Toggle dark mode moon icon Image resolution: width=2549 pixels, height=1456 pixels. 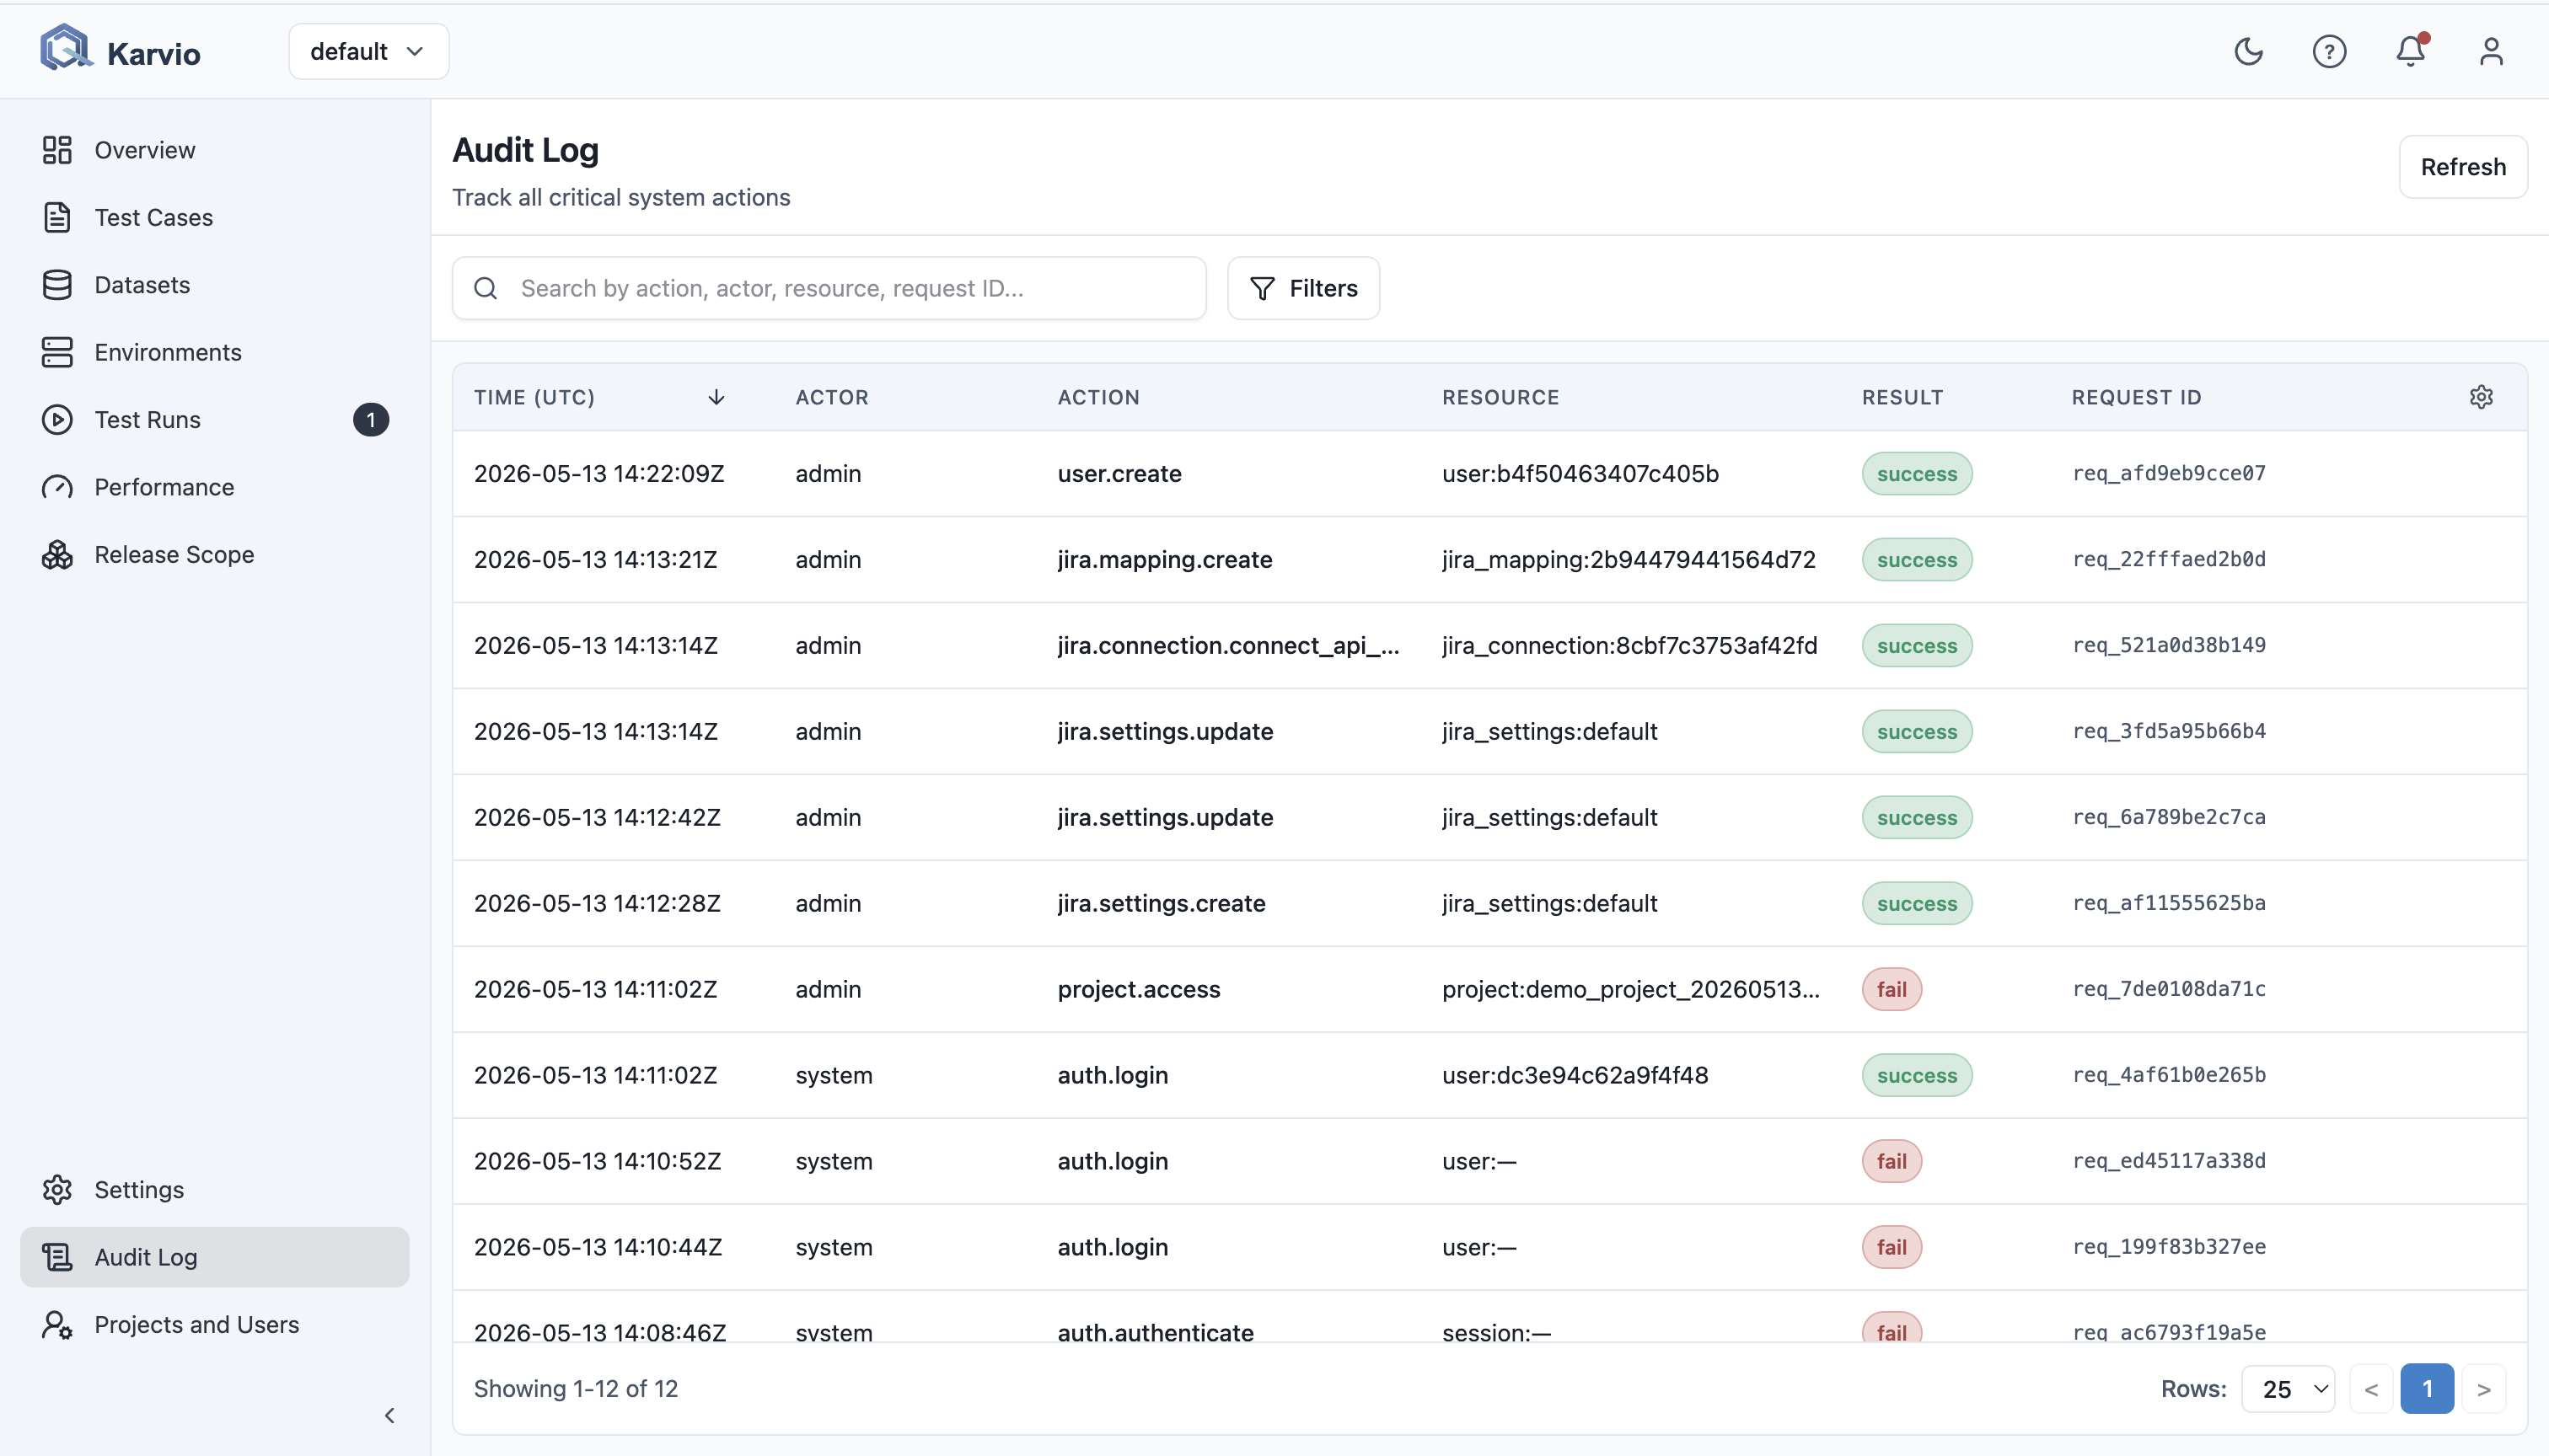(2248, 51)
